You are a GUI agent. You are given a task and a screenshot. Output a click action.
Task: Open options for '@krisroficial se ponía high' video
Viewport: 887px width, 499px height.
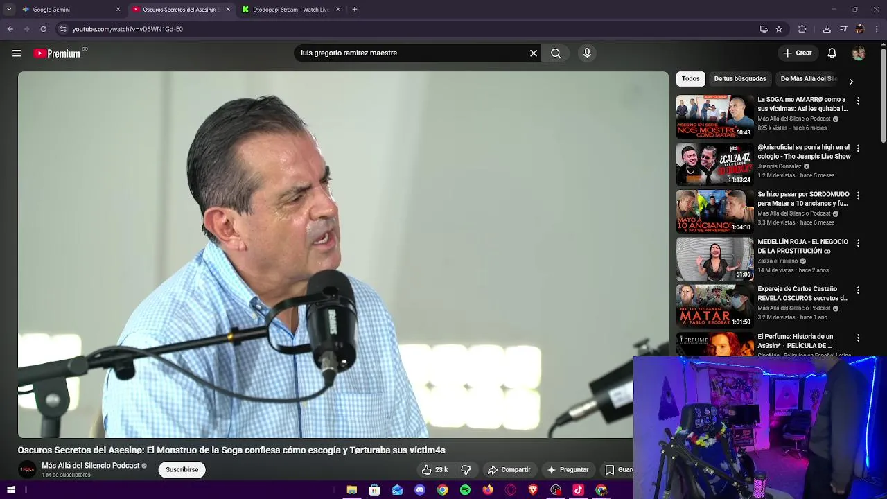(x=858, y=148)
